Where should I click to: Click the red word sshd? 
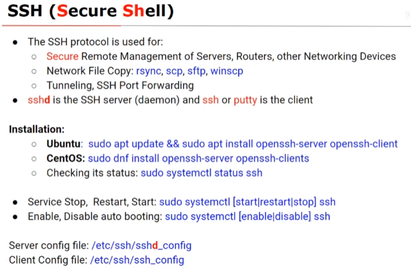tap(39, 100)
